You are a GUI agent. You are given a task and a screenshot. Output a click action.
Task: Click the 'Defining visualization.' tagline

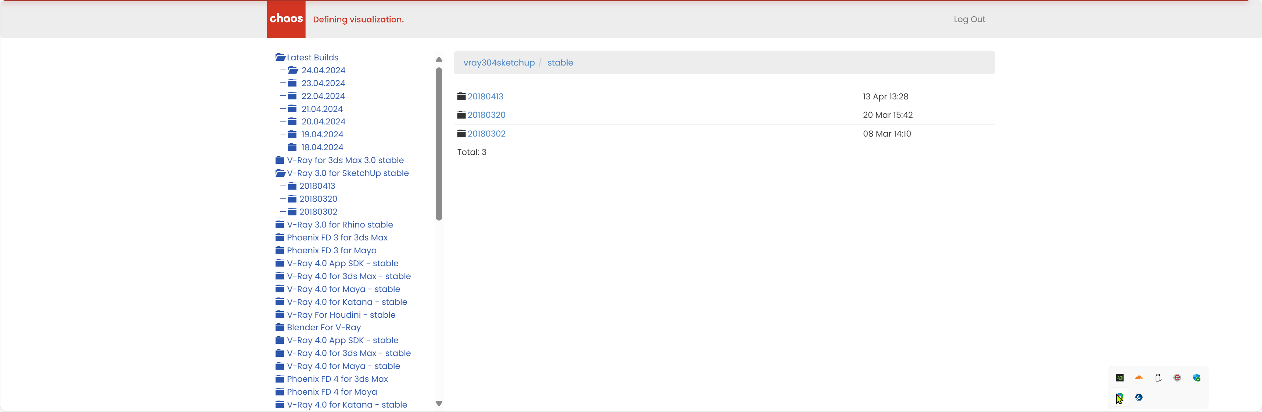tap(358, 19)
